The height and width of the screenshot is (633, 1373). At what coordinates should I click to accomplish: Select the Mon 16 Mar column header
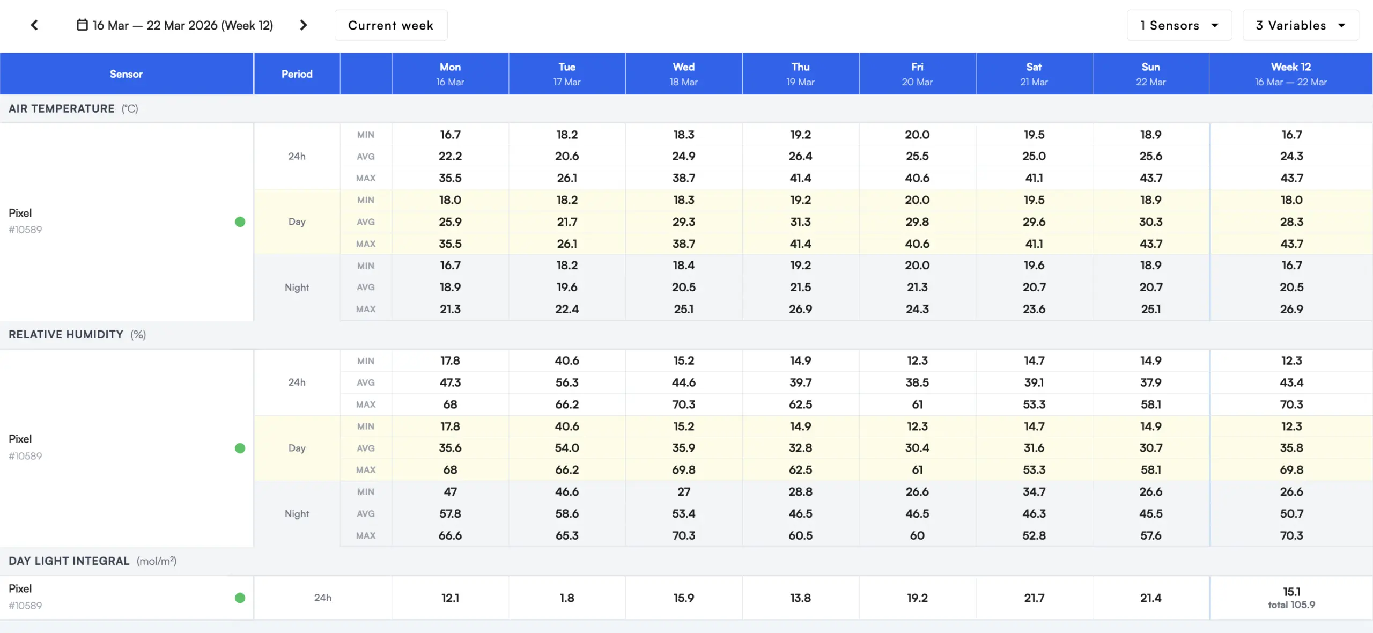point(450,74)
